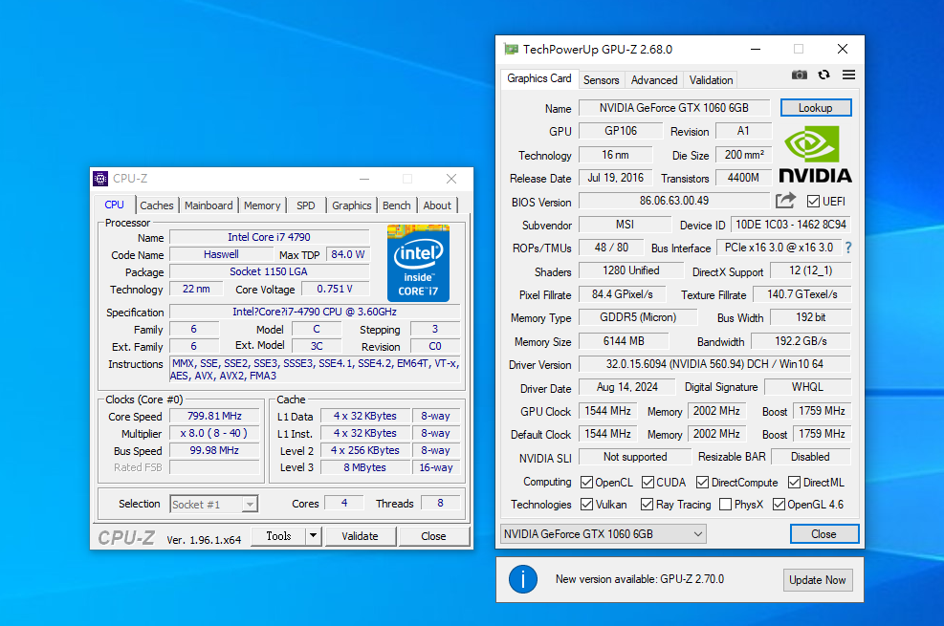The image size is (944, 626).
Task: Click the Specification field in CPU-Z
Action: 315,312
